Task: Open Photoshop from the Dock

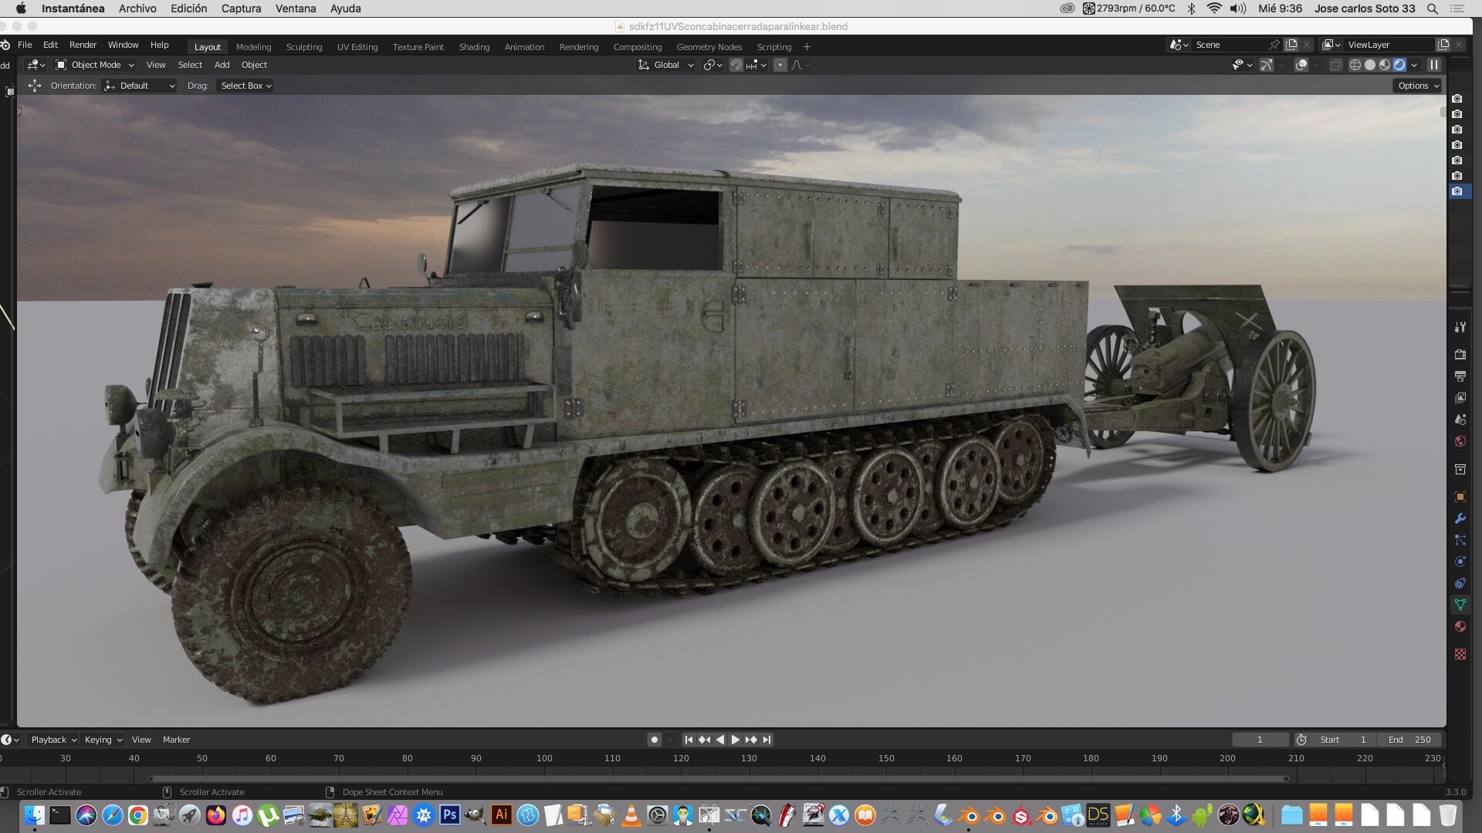Action: pyautogui.click(x=449, y=814)
